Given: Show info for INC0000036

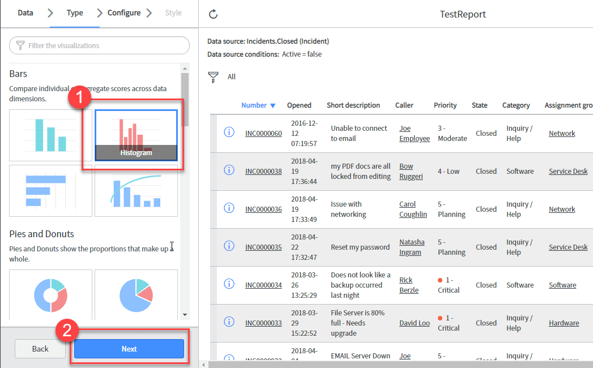Looking at the screenshot, I should pyautogui.click(x=229, y=208).
